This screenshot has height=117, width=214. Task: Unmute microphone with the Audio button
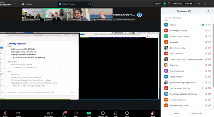[x=5, y=113]
